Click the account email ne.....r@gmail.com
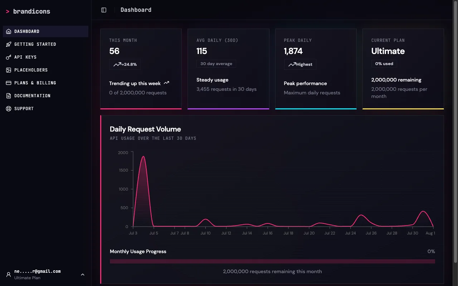The image size is (458, 286). click(x=38, y=271)
